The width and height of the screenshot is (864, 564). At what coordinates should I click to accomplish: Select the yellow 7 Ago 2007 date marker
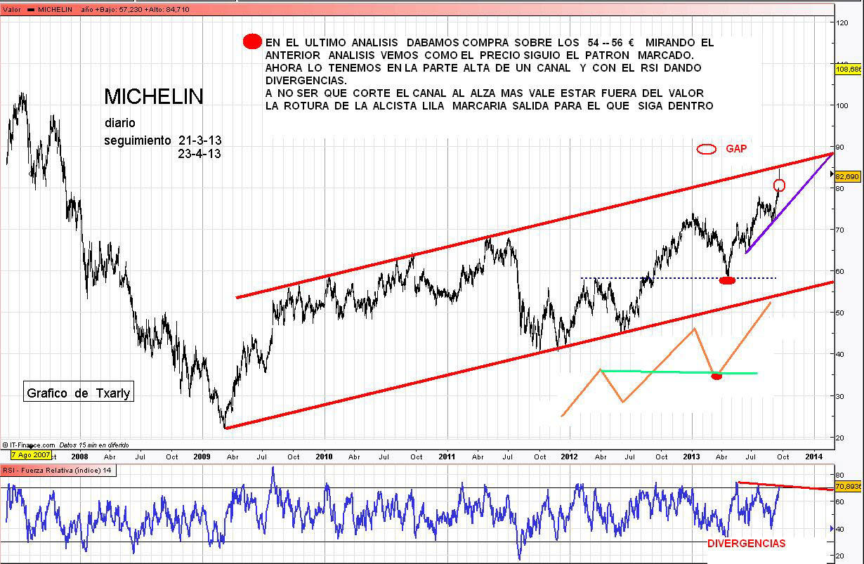[20, 455]
